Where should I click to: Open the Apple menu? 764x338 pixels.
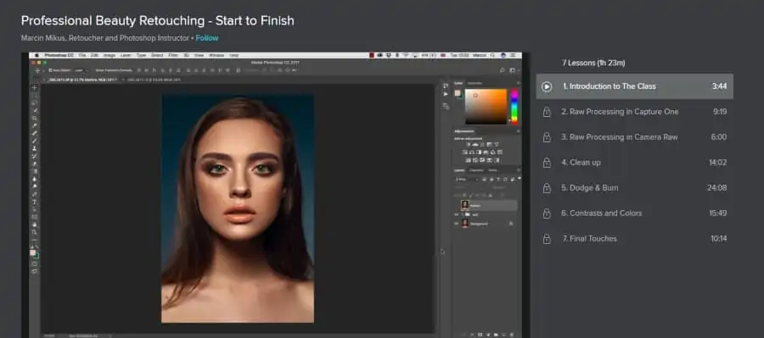tap(36, 55)
